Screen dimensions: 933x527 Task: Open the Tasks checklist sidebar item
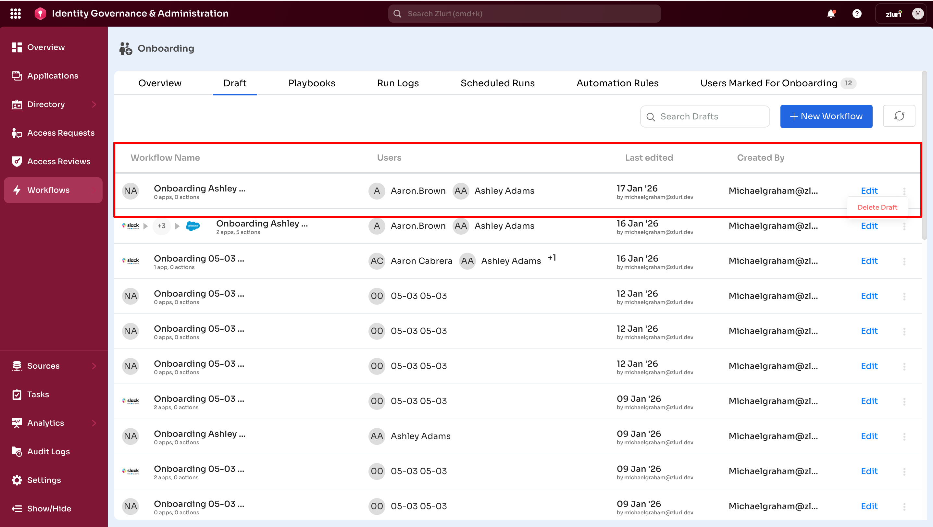pos(38,394)
